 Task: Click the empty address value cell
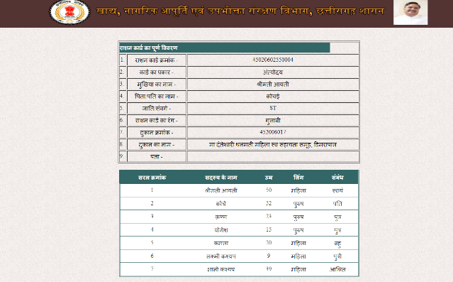pyautogui.click(x=273, y=156)
